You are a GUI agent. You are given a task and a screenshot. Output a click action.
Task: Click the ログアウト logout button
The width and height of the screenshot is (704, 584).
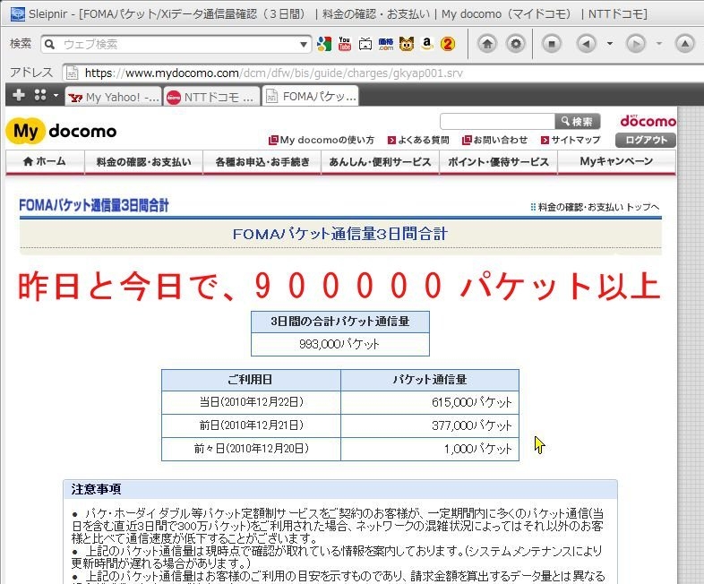click(646, 140)
